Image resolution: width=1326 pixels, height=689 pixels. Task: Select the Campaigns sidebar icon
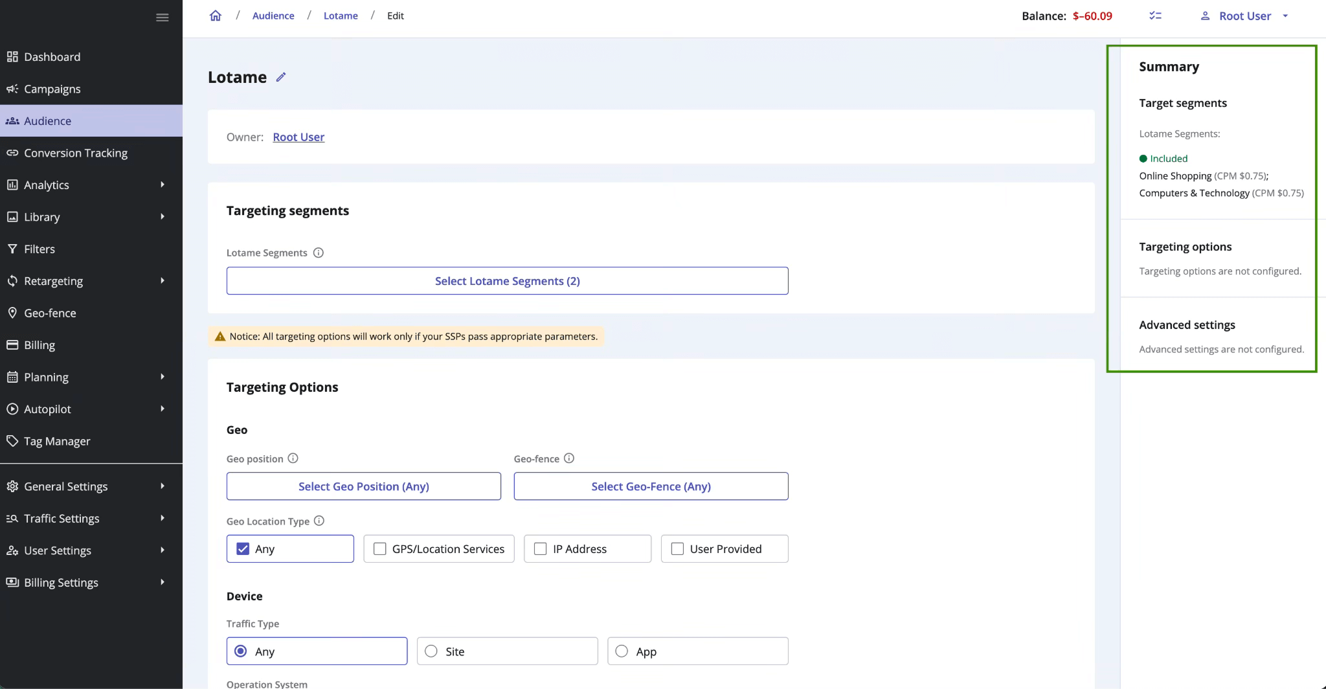[13, 89]
